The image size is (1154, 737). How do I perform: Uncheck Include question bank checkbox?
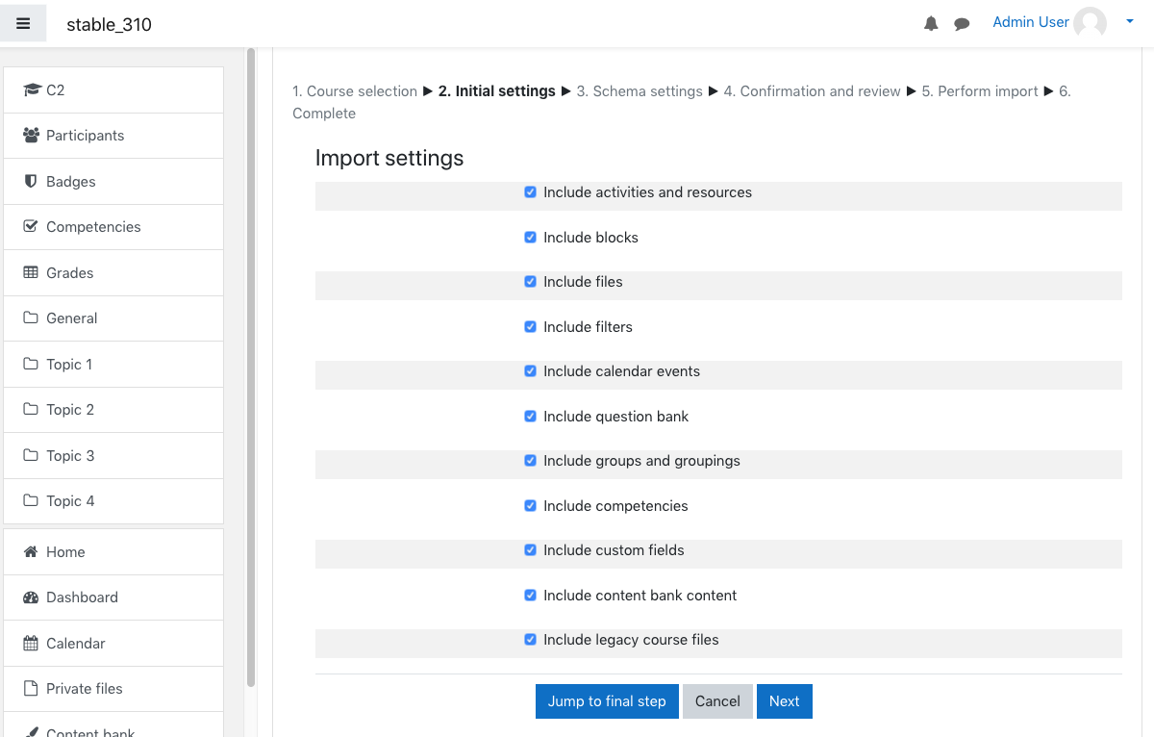coord(530,416)
